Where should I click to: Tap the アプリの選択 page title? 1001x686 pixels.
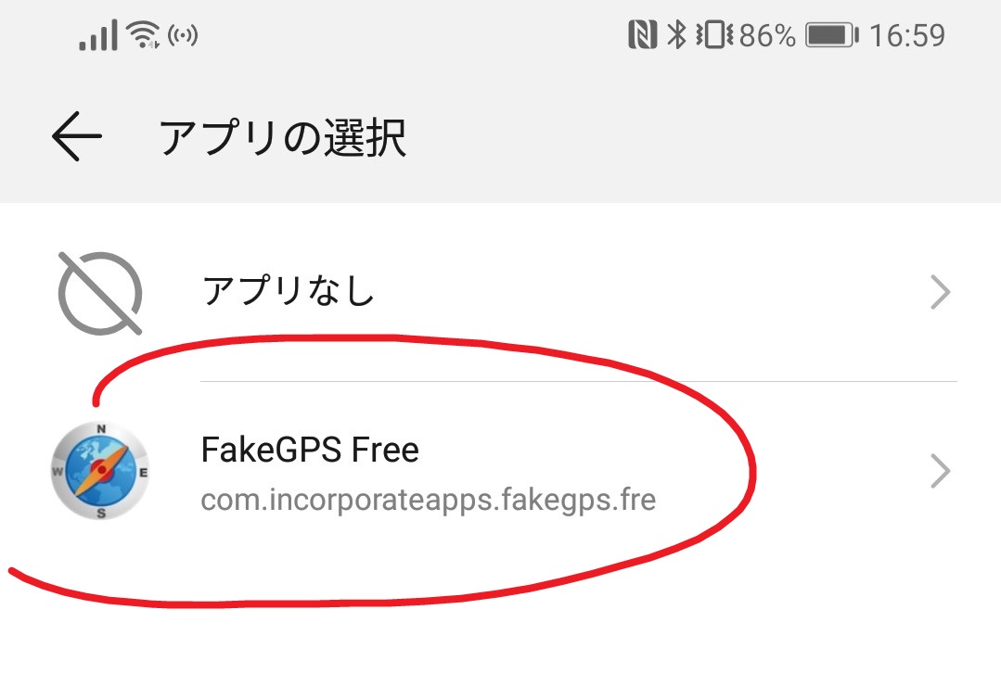(x=283, y=136)
